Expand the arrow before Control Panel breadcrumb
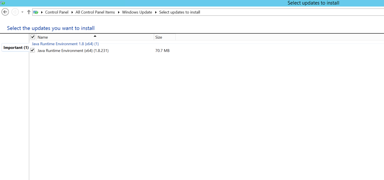This screenshot has width=384, height=180. [x=42, y=12]
